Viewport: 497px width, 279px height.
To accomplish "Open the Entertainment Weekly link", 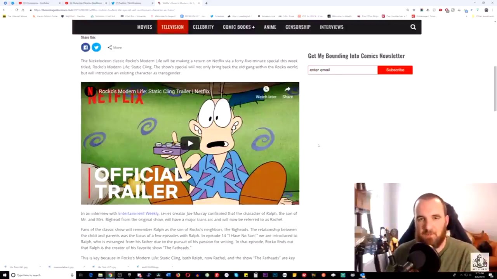I will click(x=138, y=214).
